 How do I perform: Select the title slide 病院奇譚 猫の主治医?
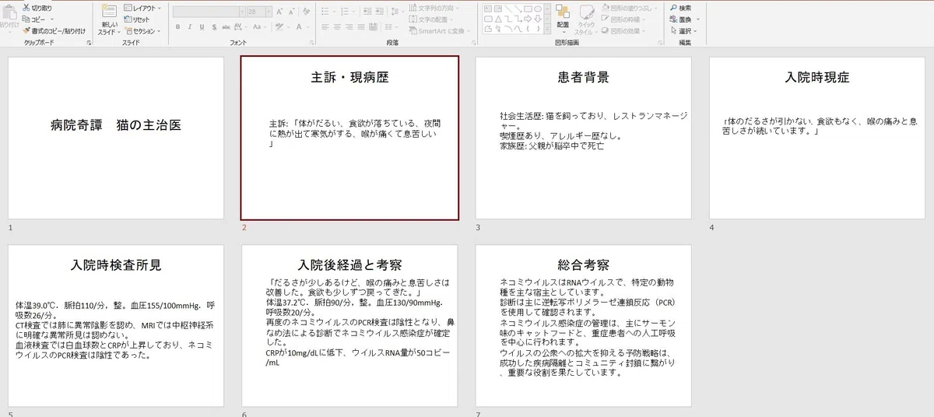115,138
